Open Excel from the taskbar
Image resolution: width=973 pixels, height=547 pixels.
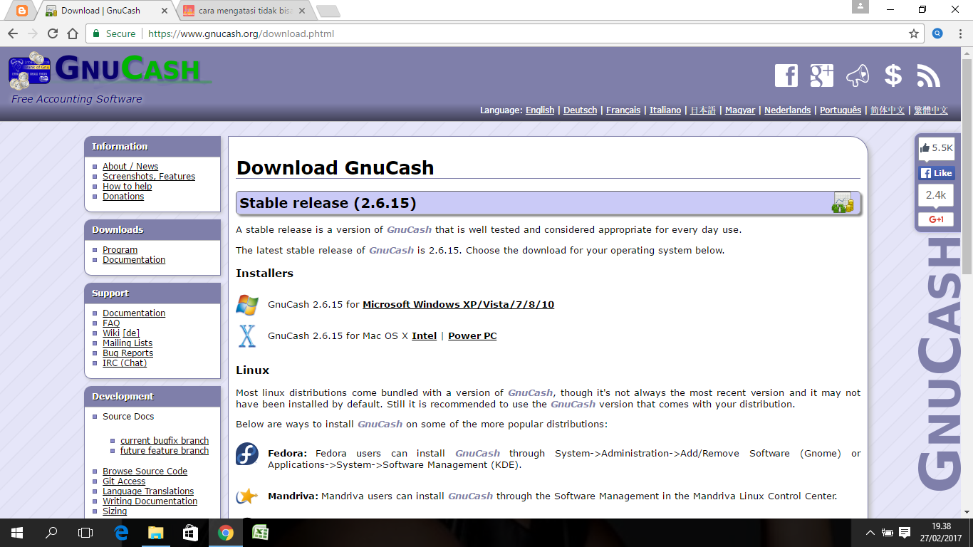pos(261,532)
